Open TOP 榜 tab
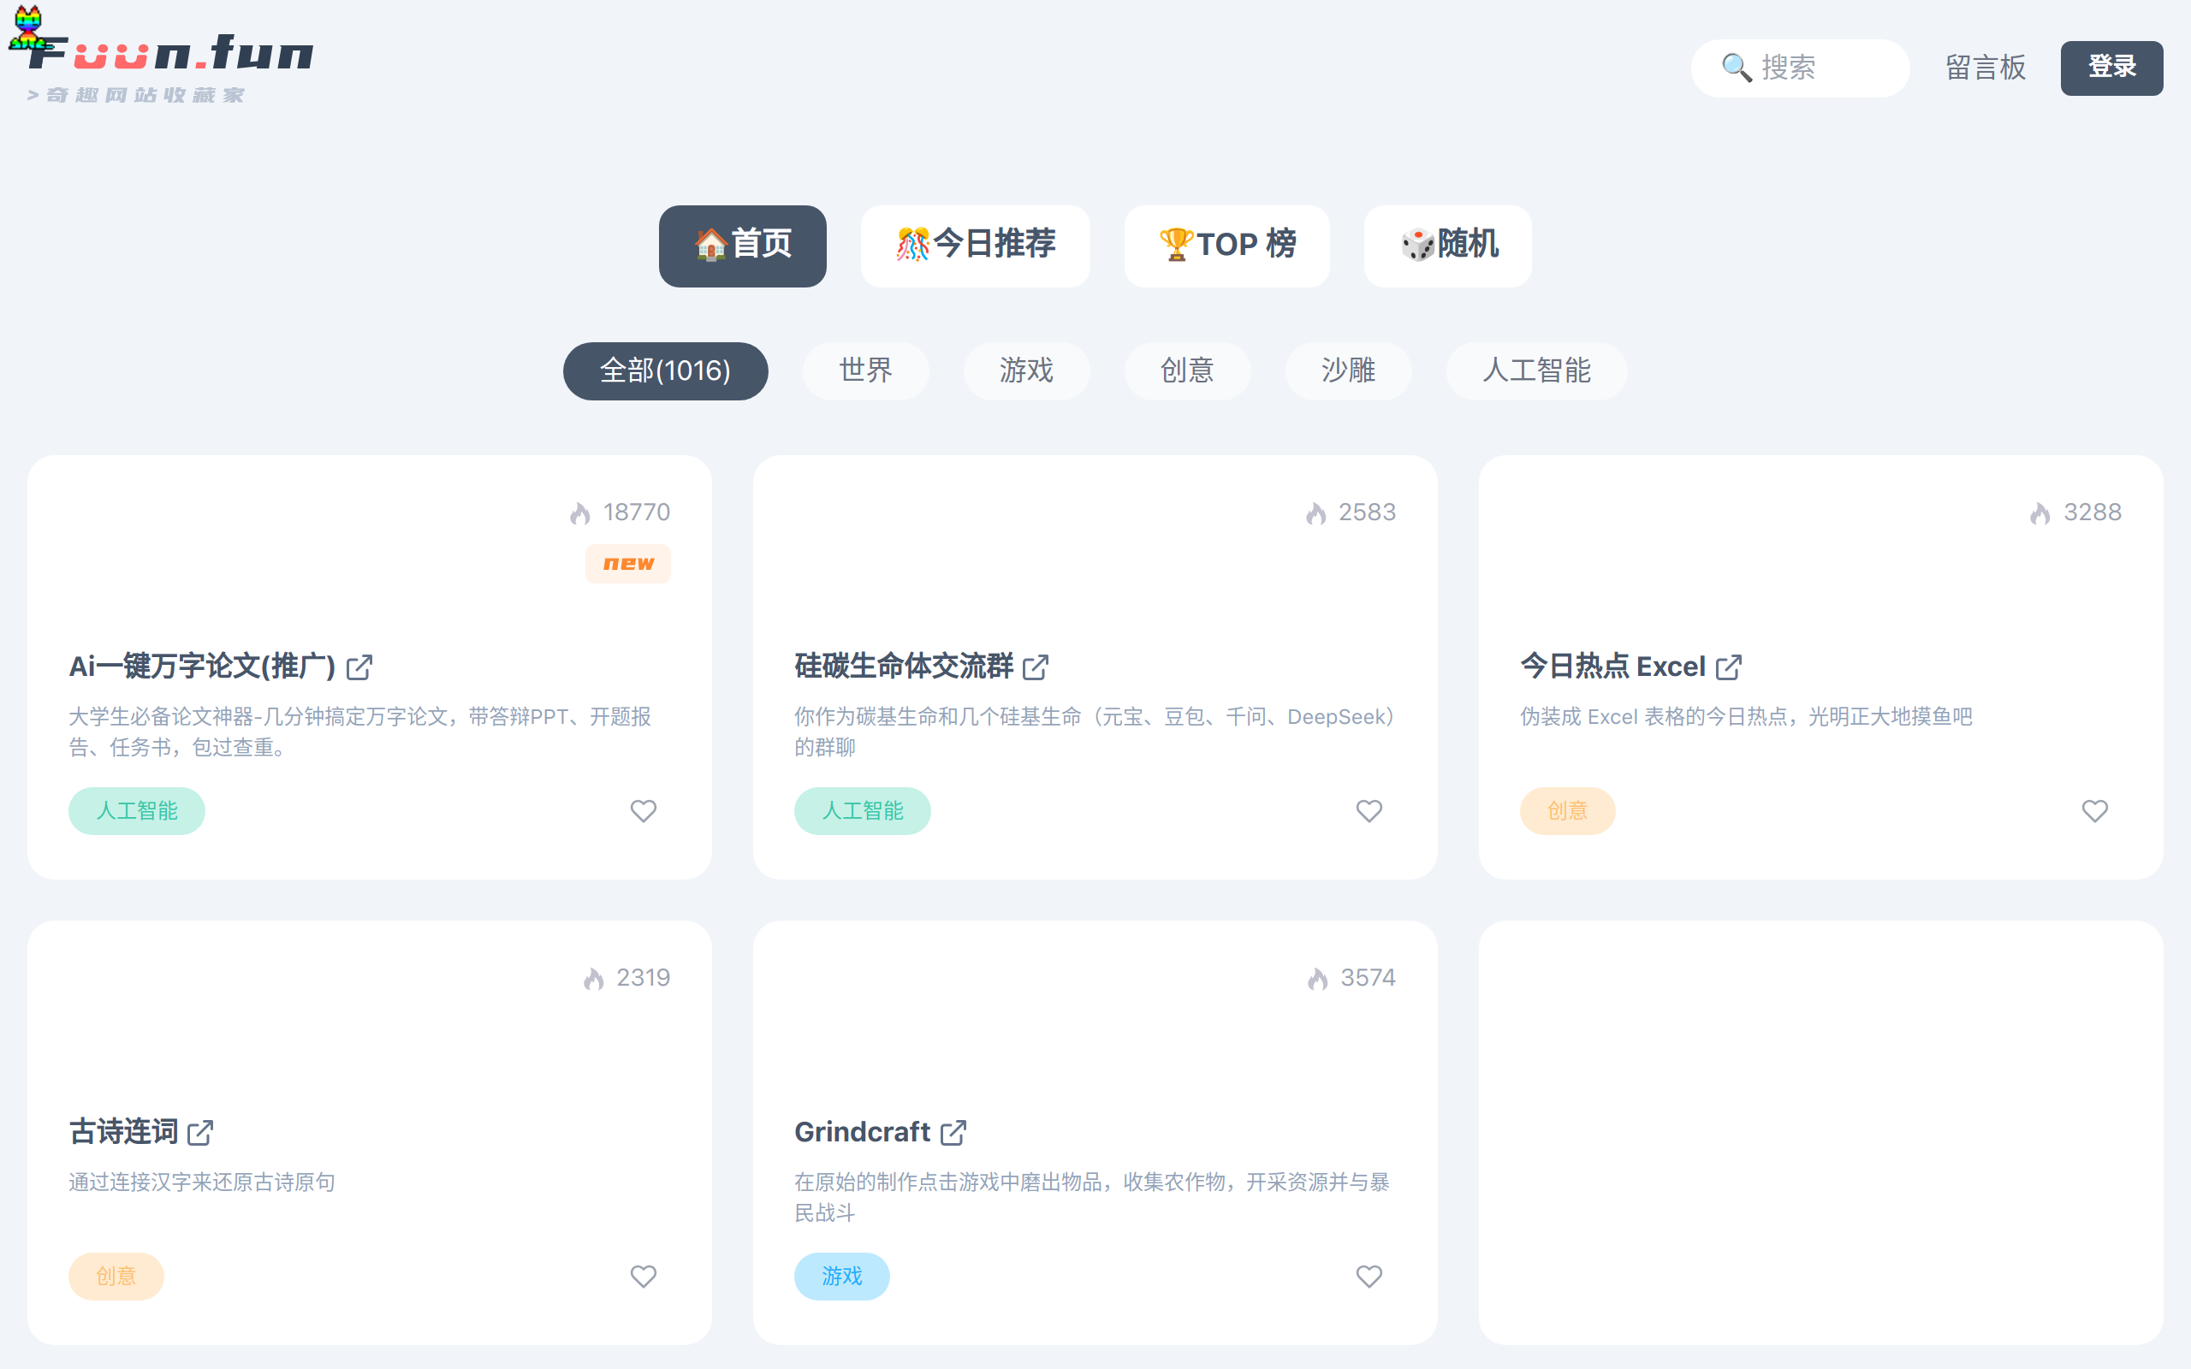 coord(1226,246)
